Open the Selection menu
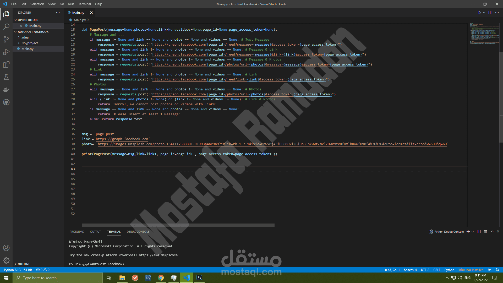Image resolution: width=503 pixels, height=283 pixels. click(37, 4)
